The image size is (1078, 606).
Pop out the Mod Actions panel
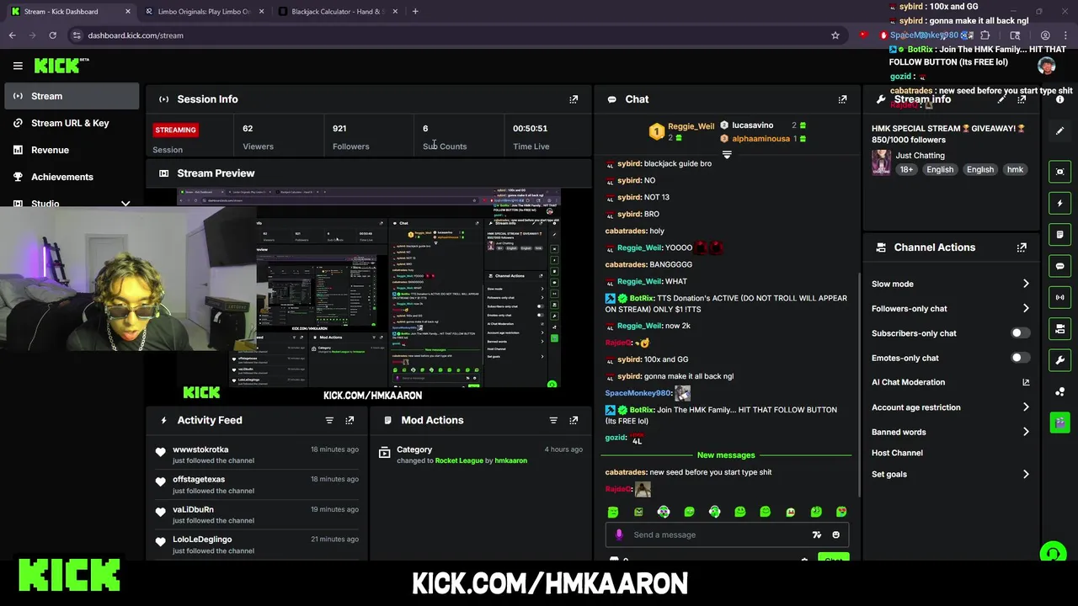pyautogui.click(x=574, y=420)
